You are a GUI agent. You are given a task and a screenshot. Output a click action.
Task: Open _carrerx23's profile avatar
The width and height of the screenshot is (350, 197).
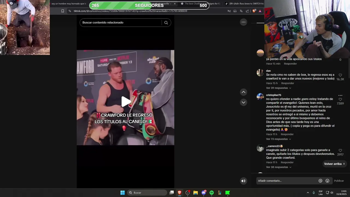260,148
